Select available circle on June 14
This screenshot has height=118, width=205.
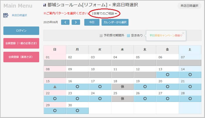point(190,75)
